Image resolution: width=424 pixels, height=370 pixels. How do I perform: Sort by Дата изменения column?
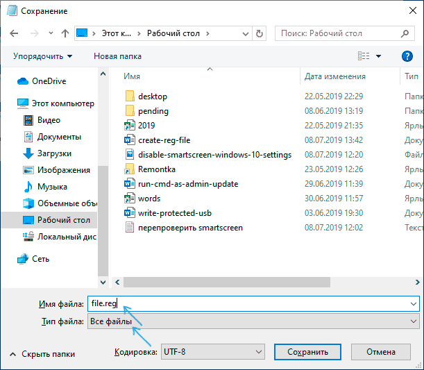335,76
